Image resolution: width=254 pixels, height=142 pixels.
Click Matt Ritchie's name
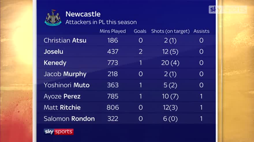click(62, 108)
